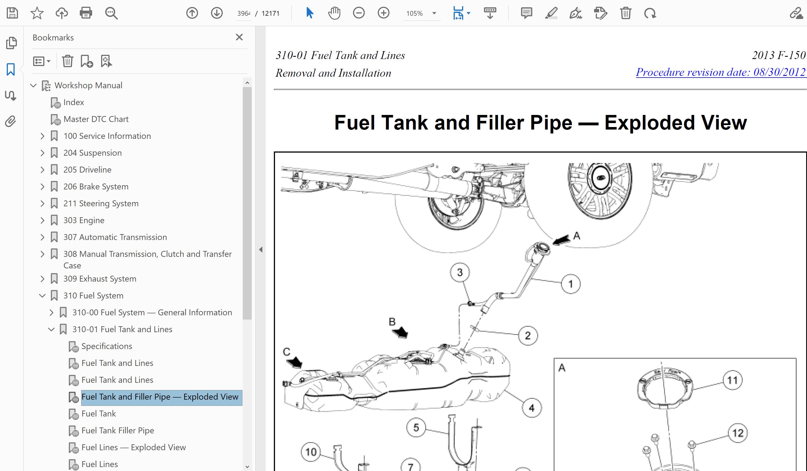Click the find text magnifier icon

tap(111, 13)
